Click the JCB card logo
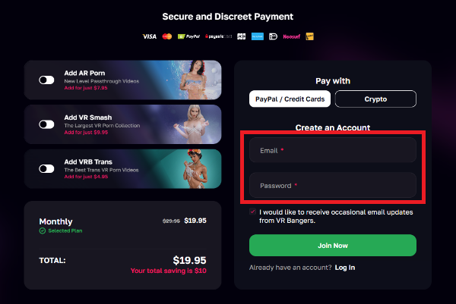This screenshot has width=456, height=304. pos(241,36)
